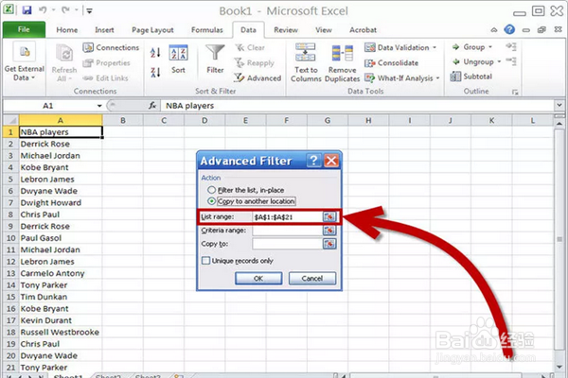The width and height of the screenshot is (568, 378).
Task: Click Consolidate in Data Tools
Action: 391,63
